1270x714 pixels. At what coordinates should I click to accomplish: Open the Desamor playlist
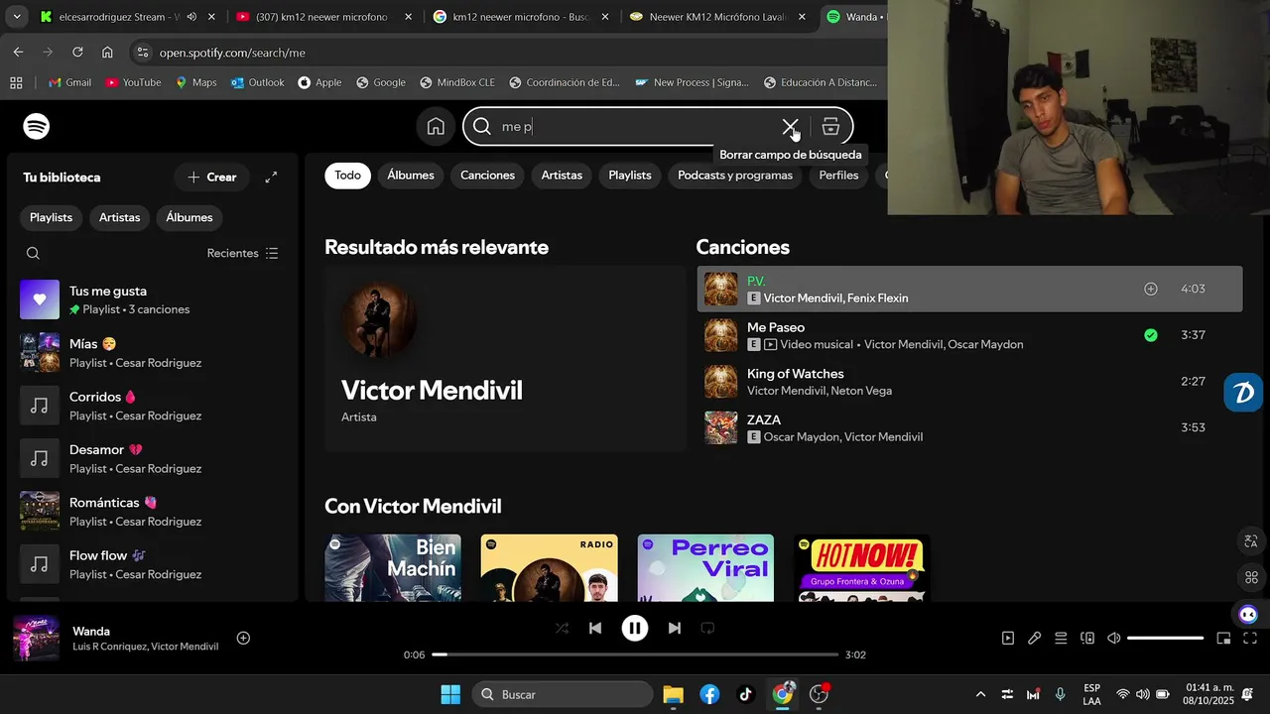[153, 458]
